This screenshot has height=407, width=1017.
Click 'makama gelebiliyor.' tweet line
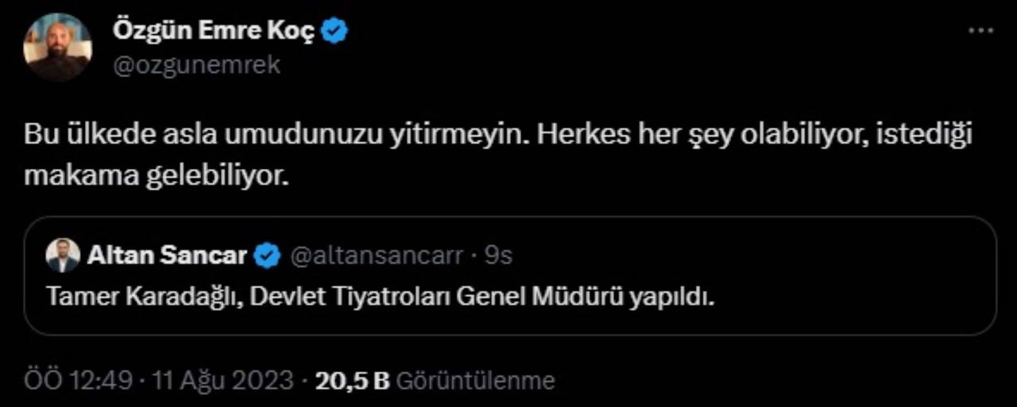[154, 175]
